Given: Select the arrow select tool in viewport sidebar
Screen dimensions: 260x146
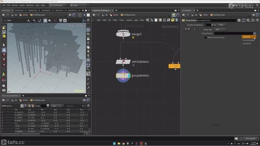Looking at the screenshot, I should (x=4, y=45).
